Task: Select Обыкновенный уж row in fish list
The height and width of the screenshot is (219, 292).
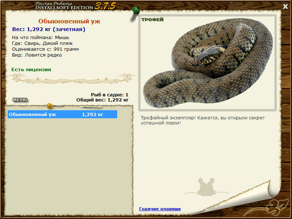Action: click(62, 114)
